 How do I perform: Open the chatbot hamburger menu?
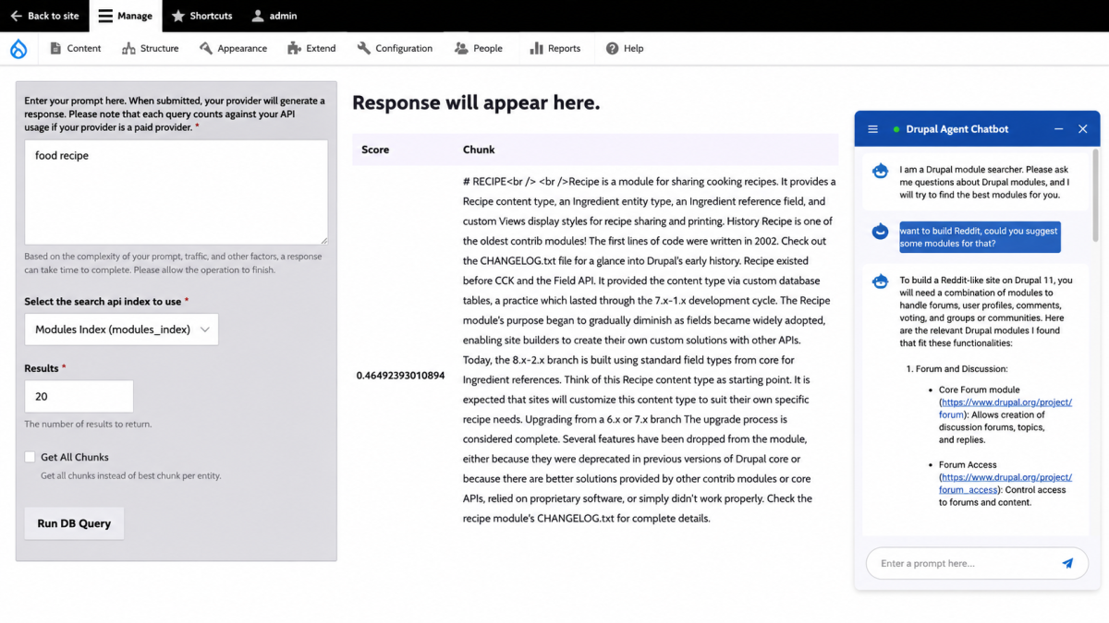[872, 129]
